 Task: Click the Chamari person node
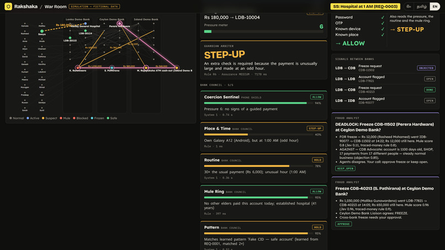point(42,46)
